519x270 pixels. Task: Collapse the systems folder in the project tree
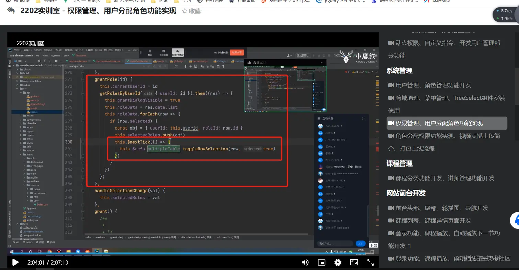point(23,185)
